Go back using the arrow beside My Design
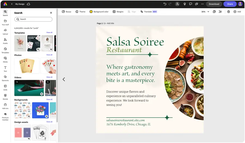The width and height of the screenshot is (245, 143). (x=12, y=4)
